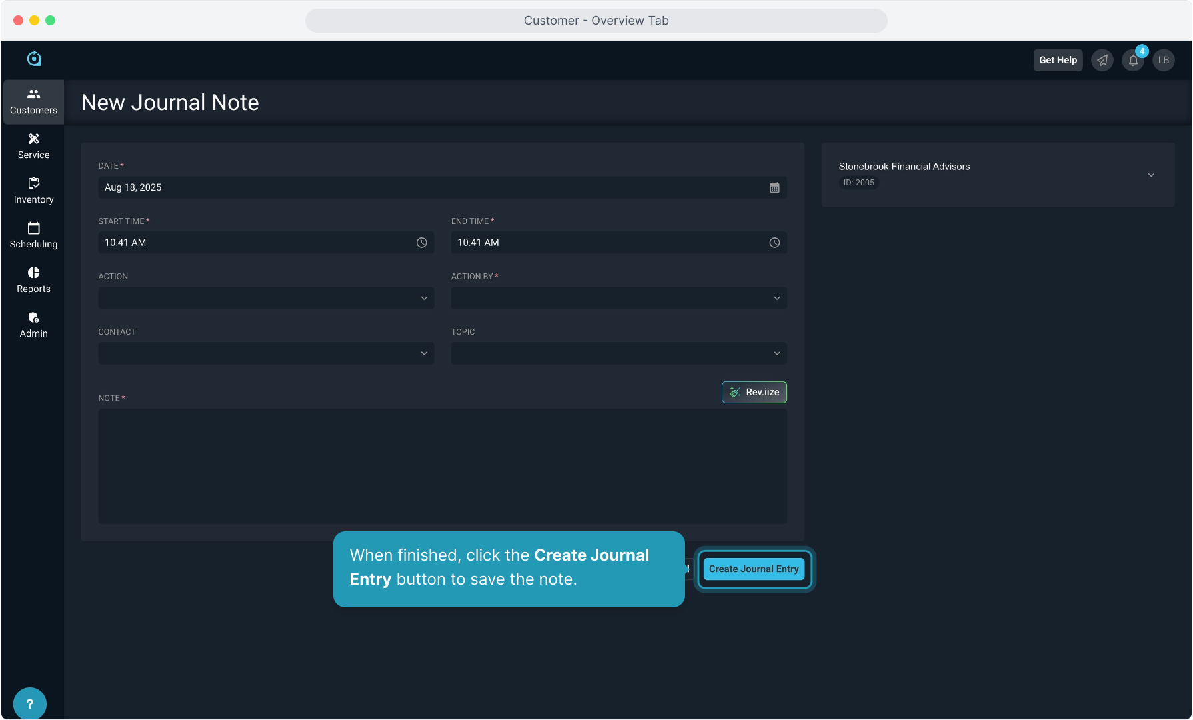Open the Topic dropdown
This screenshot has width=1193, height=720.
click(x=618, y=353)
